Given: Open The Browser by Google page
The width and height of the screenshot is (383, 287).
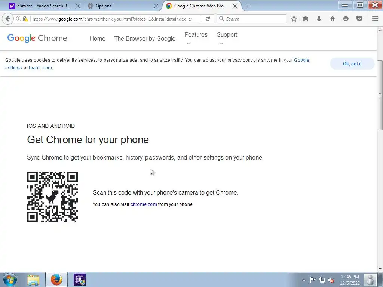Looking at the screenshot, I should point(145,38).
